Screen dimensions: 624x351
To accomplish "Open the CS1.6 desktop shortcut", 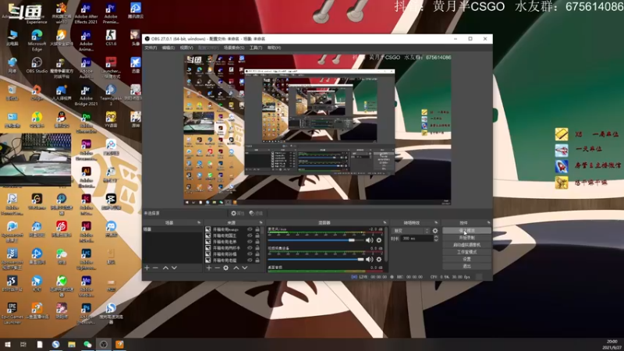I will pyautogui.click(x=111, y=37).
